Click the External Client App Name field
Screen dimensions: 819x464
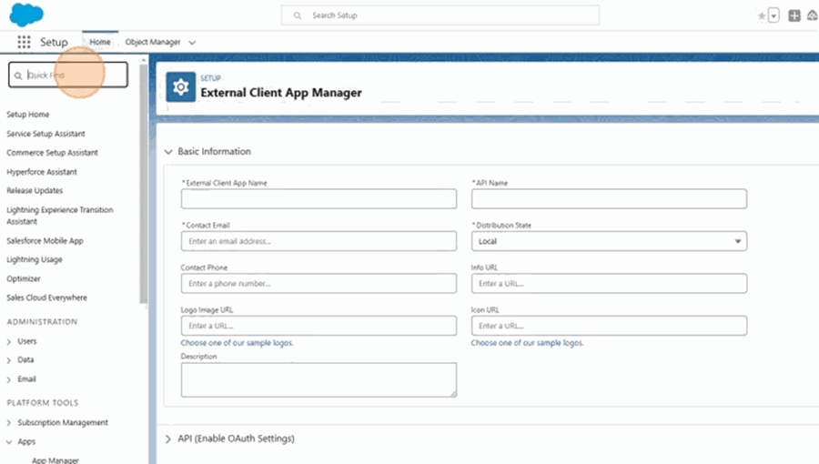318,198
